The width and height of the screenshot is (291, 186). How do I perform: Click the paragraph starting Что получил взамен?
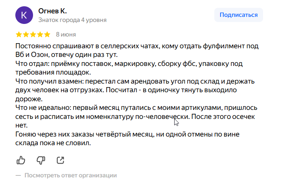[135, 90]
